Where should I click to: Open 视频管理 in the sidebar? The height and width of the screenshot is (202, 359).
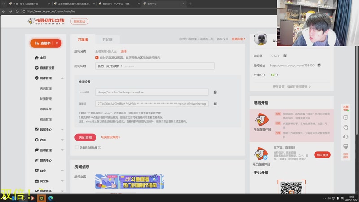pos(46,119)
